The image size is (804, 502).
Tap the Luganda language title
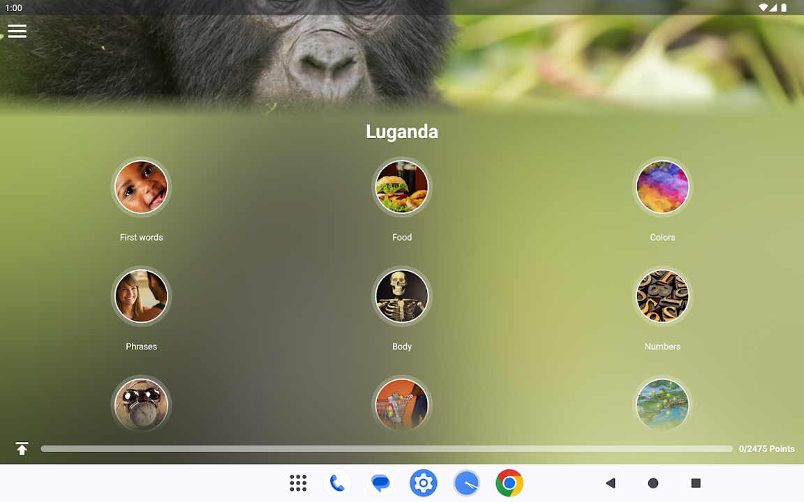(402, 132)
